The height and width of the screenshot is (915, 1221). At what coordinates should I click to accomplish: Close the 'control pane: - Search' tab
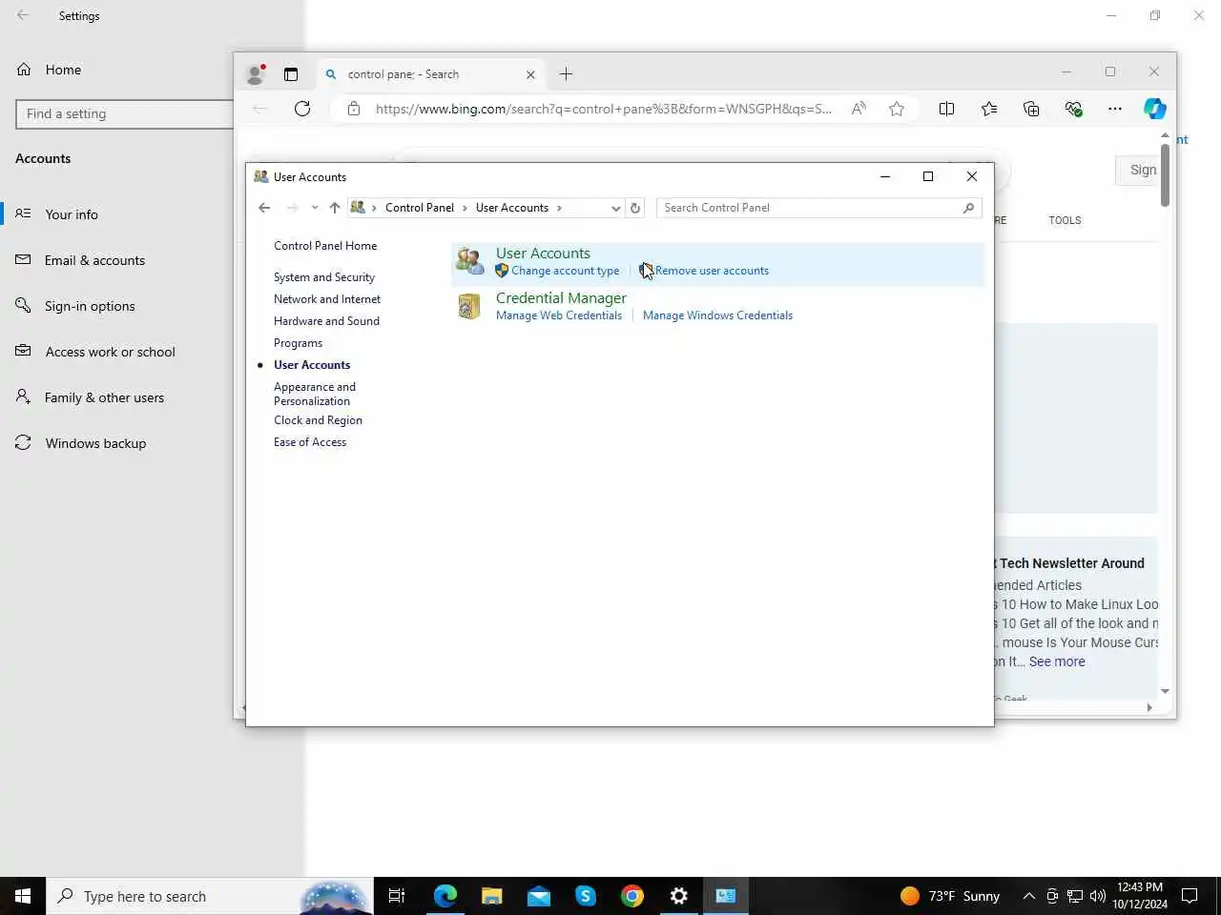[530, 74]
